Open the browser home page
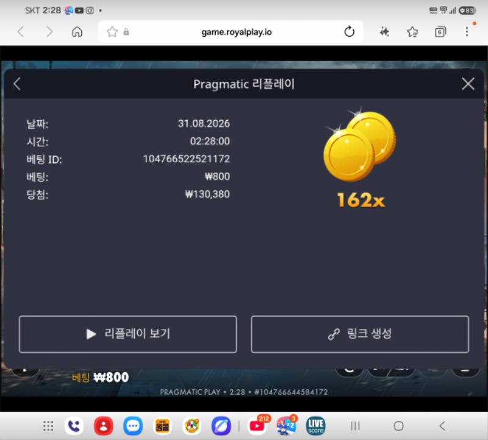 click(x=77, y=32)
